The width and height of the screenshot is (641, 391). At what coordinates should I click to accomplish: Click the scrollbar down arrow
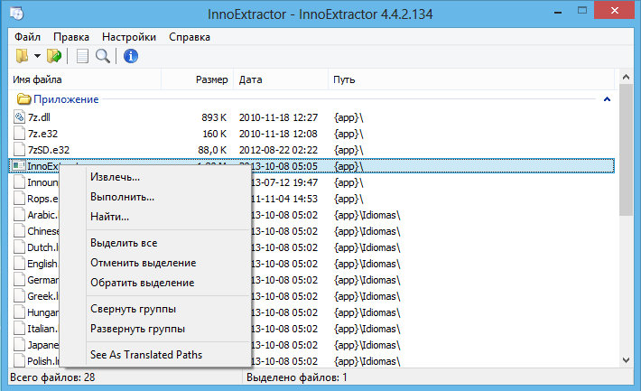click(x=626, y=360)
